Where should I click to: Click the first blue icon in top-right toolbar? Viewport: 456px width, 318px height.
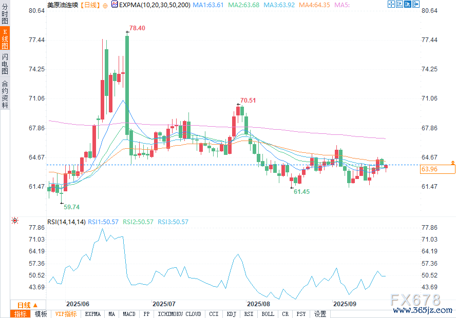point(391,5)
